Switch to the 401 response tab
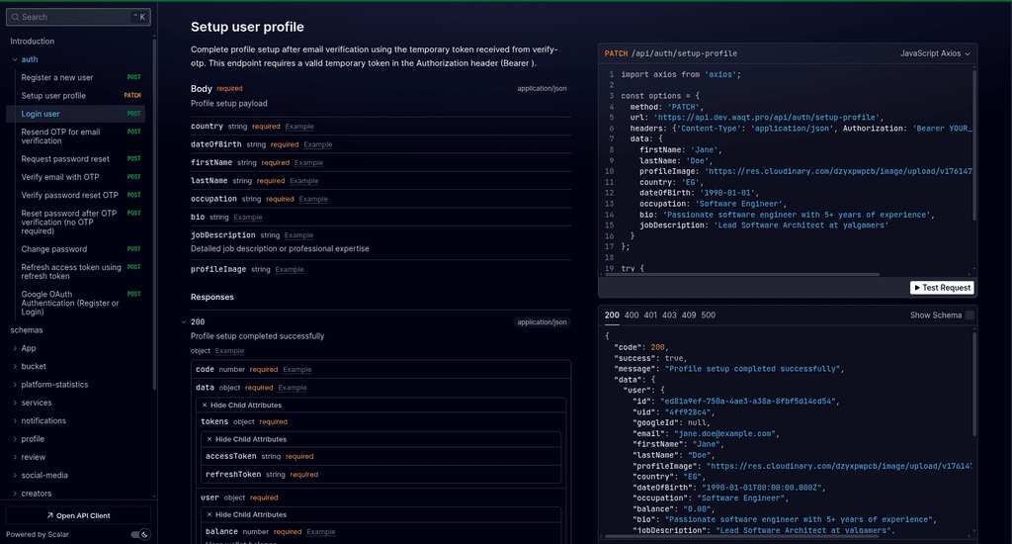This screenshot has height=544, width=1012. (651, 316)
